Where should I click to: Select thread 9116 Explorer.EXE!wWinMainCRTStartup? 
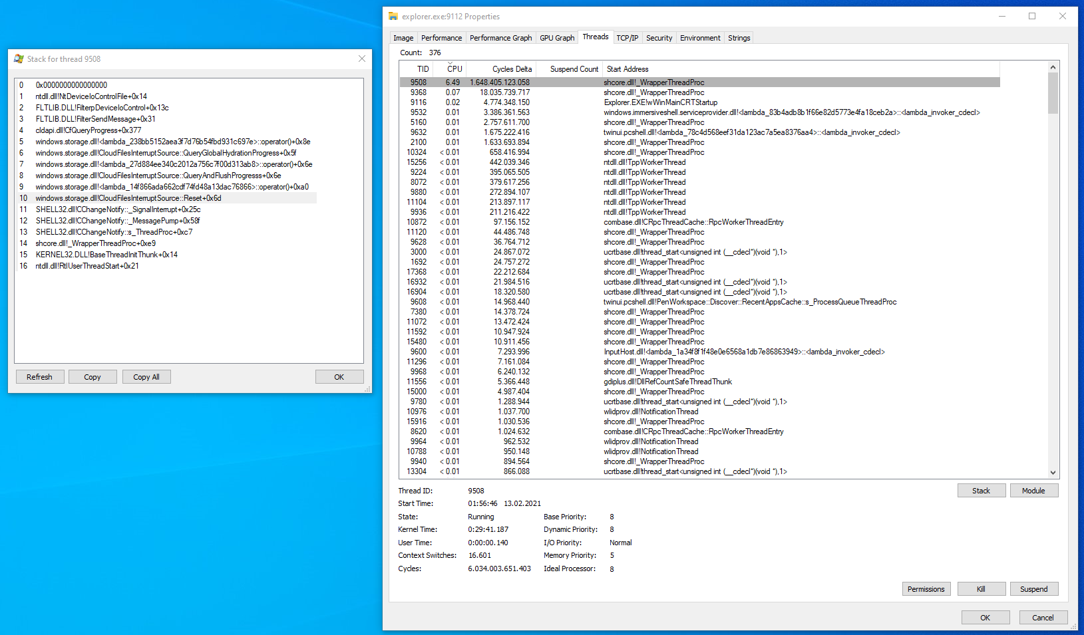pyautogui.click(x=700, y=102)
